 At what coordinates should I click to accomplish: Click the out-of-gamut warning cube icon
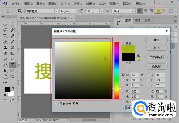click(139, 56)
